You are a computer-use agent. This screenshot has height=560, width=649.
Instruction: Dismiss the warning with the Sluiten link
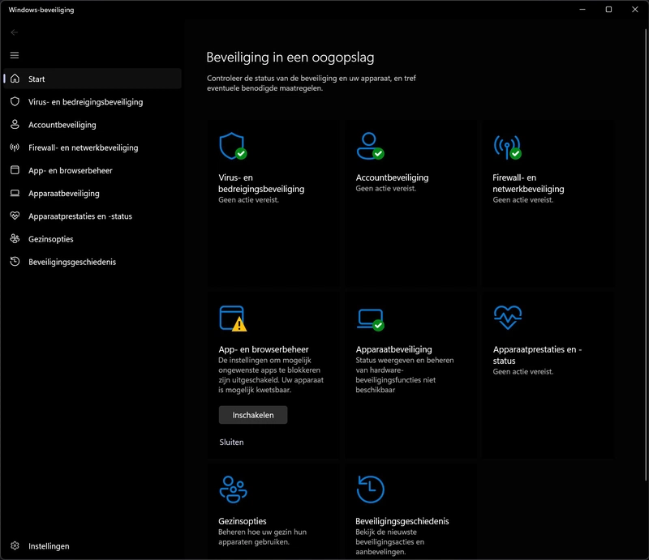click(x=232, y=442)
